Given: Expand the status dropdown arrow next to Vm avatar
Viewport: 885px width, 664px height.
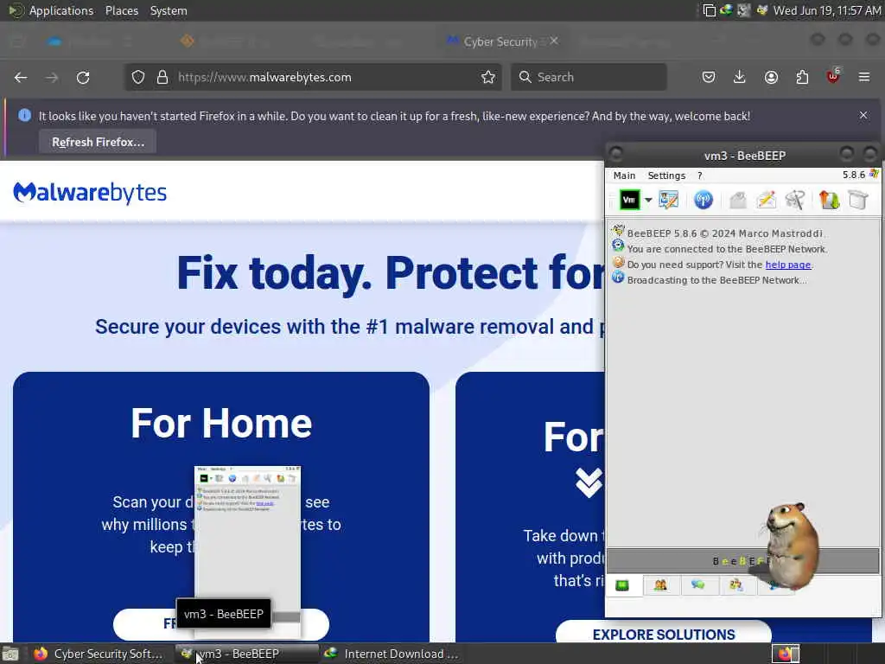Looking at the screenshot, I should pos(648,201).
